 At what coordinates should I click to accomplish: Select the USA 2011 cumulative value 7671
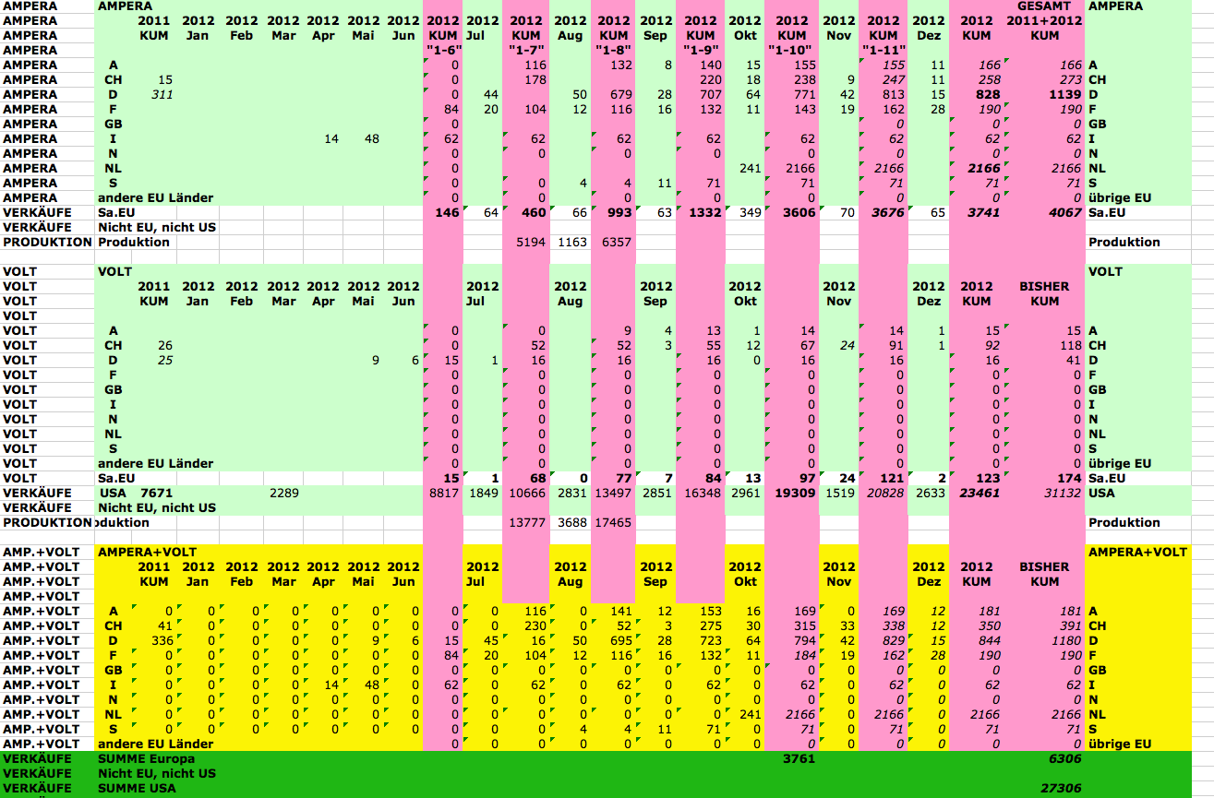pos(155,493)
